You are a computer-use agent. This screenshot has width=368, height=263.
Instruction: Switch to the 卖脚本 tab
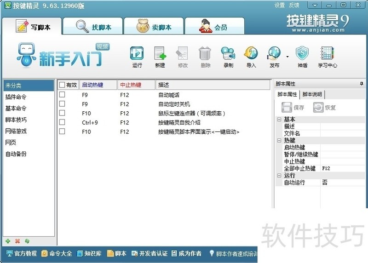click(154, 26)
